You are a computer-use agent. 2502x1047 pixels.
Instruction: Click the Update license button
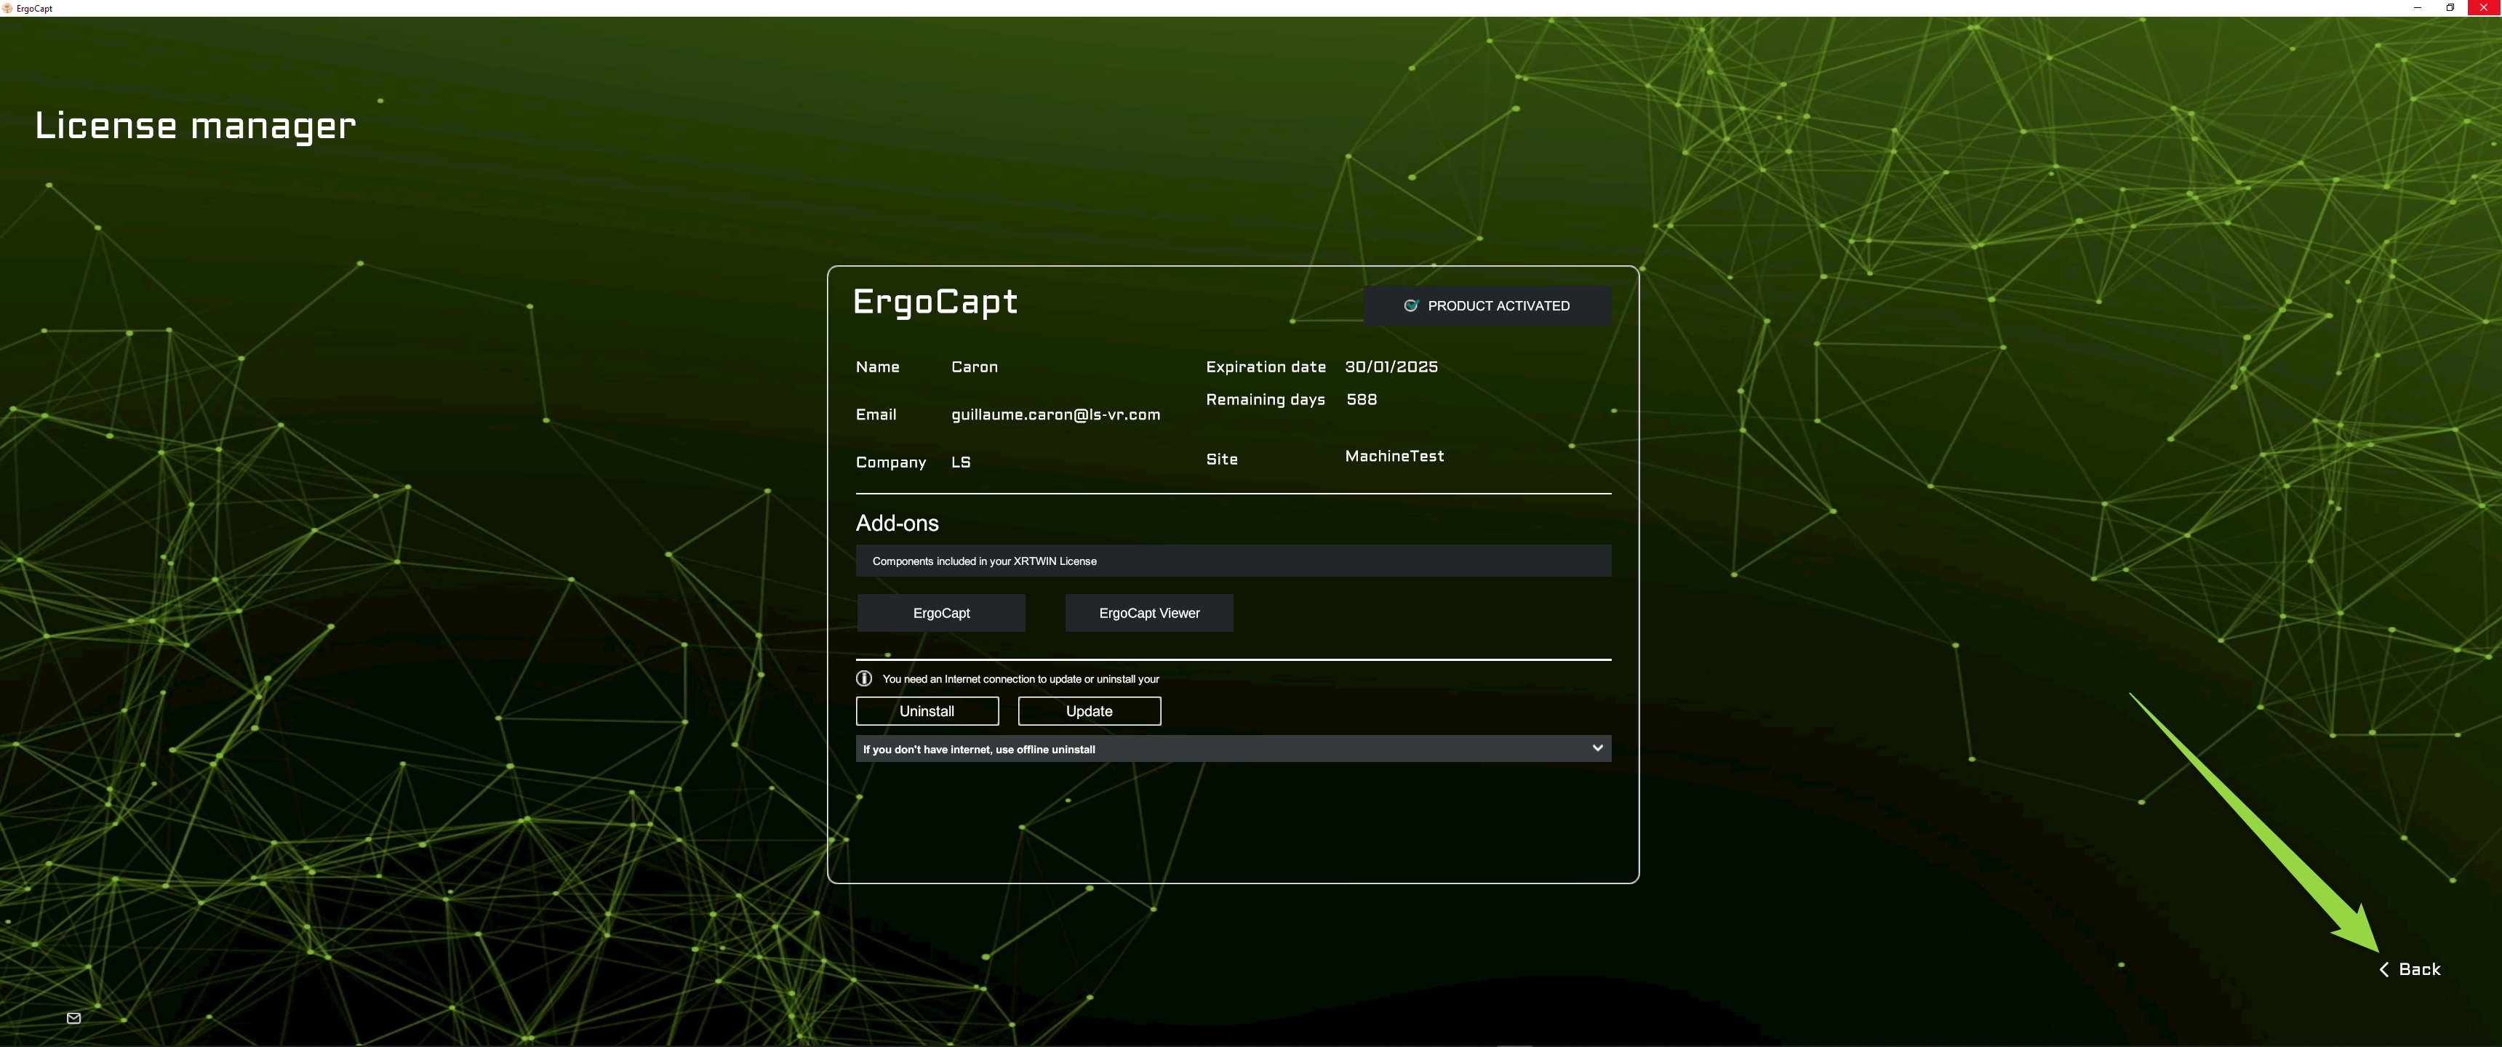coord(1089,711)
